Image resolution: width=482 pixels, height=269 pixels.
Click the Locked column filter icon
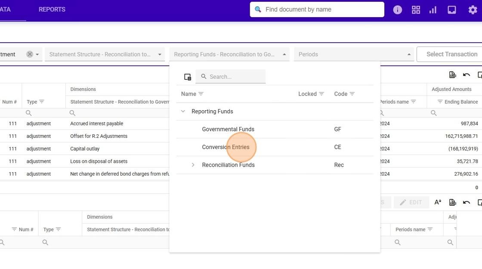pyautogui.click(x=321, y=94)
